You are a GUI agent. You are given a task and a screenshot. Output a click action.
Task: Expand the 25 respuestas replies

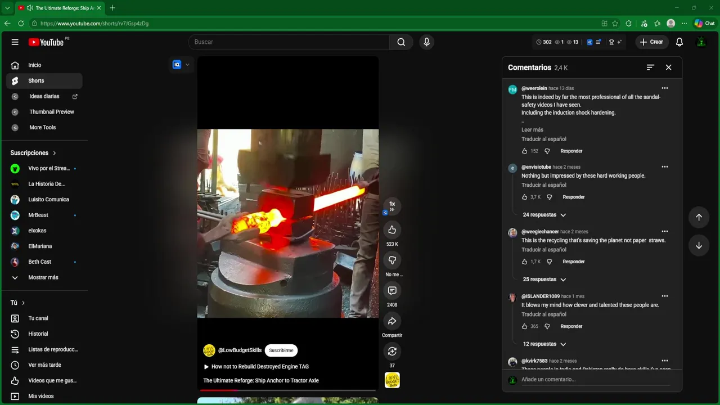coord(544,280)
